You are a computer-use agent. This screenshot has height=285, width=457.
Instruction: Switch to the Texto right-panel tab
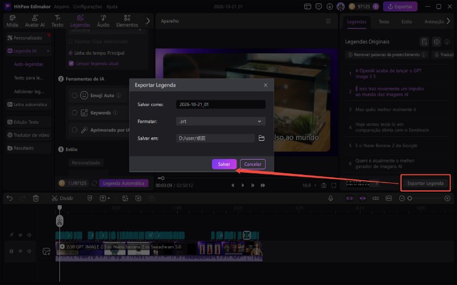[x=383, y=22]
